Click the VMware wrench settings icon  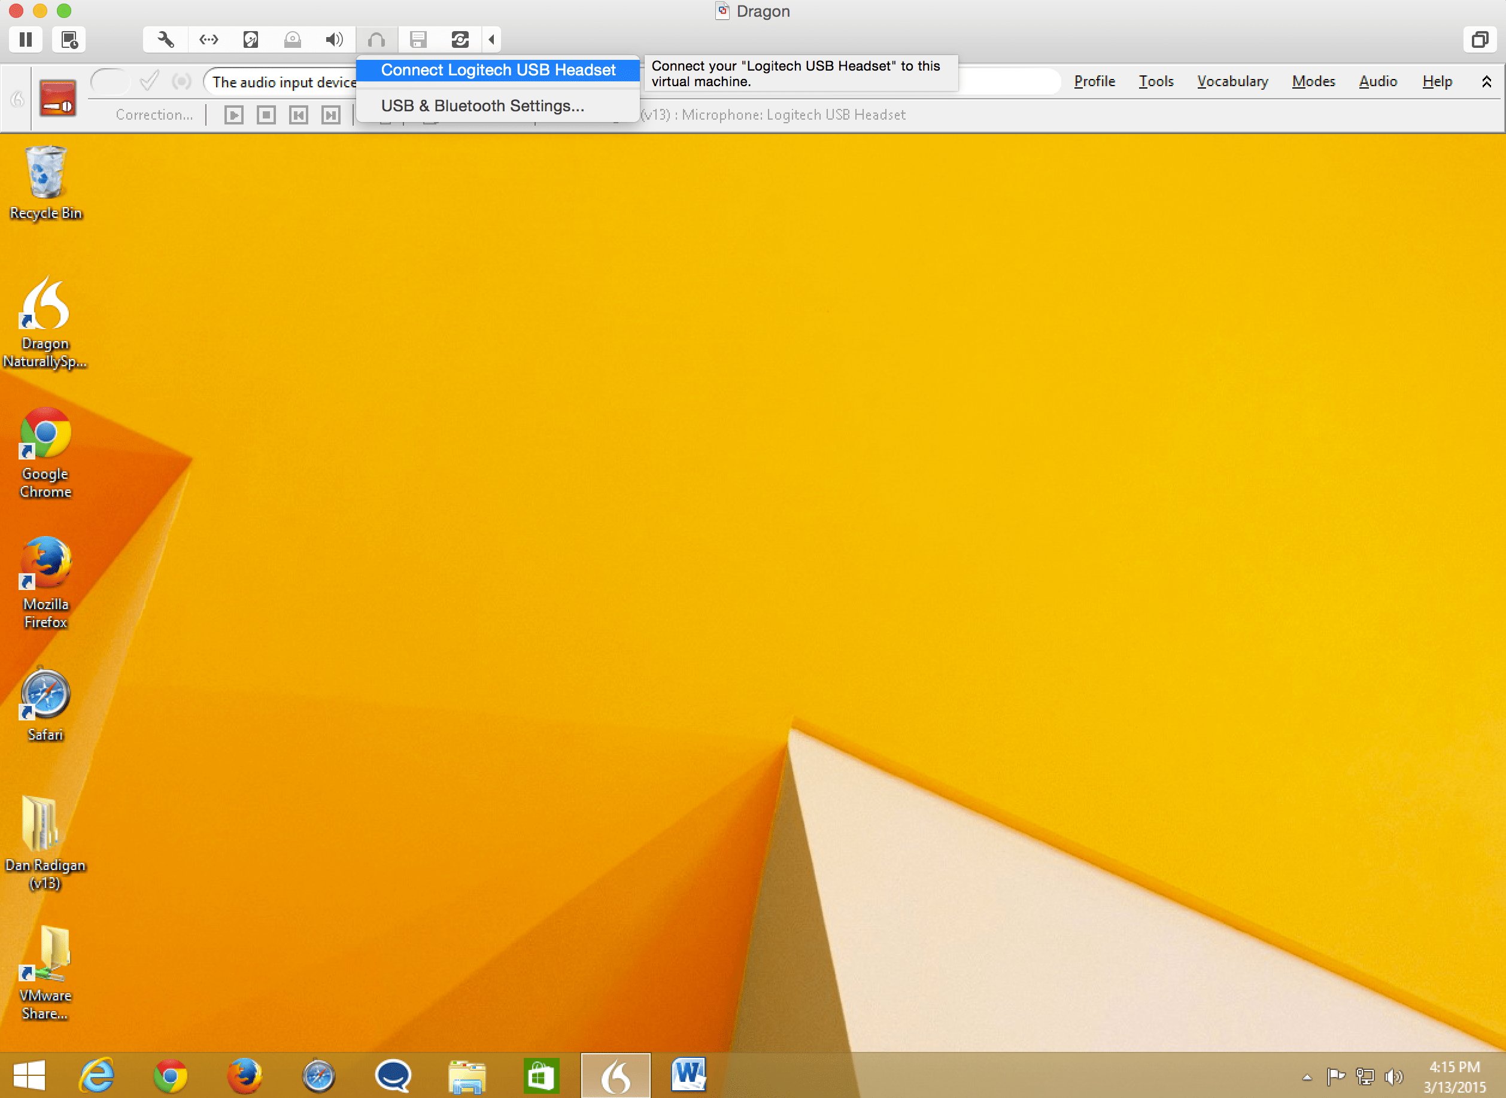[166, 40]
